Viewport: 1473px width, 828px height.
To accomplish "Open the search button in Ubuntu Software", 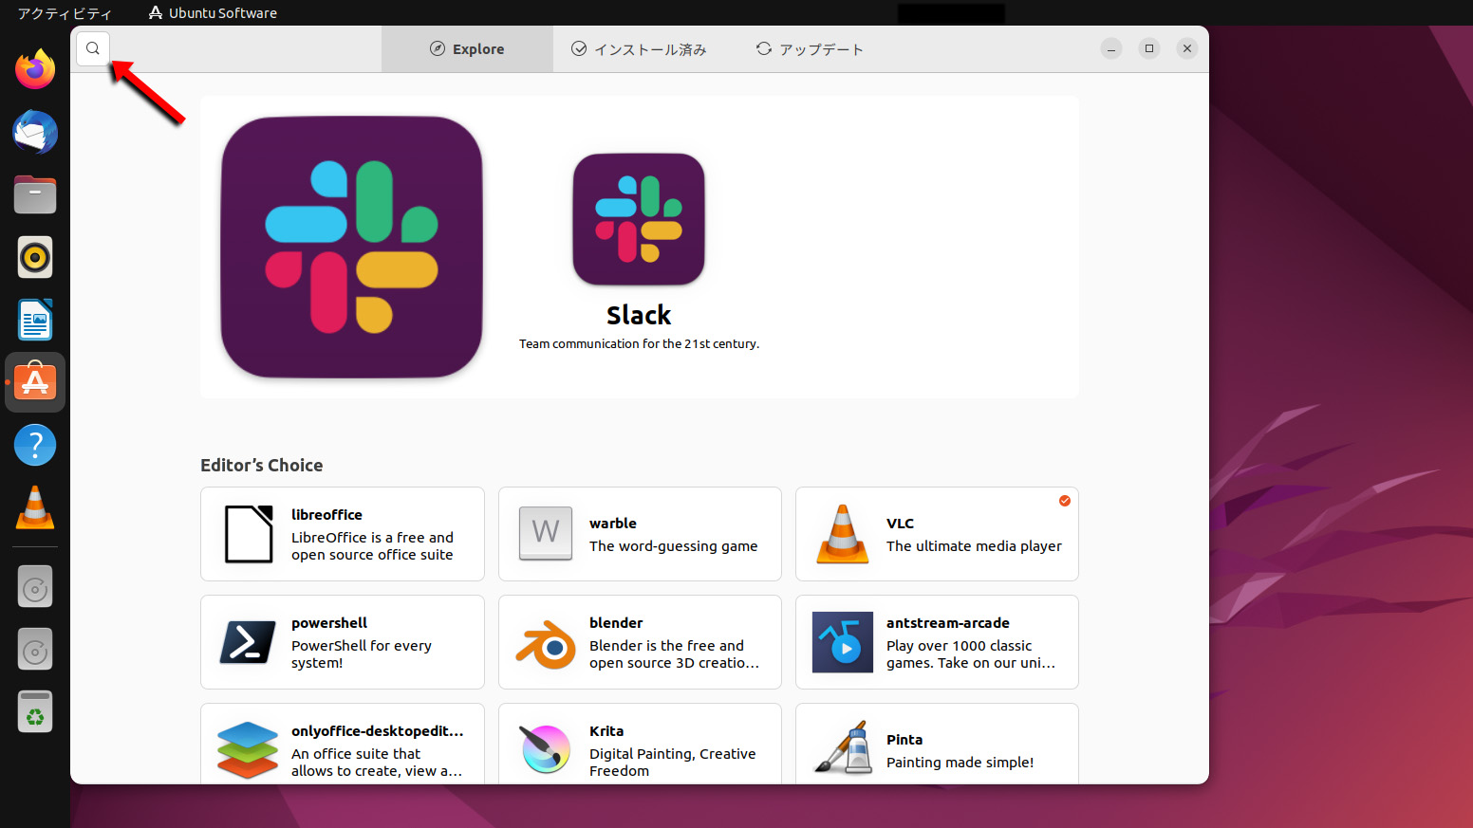I will [x=93, y=48].
